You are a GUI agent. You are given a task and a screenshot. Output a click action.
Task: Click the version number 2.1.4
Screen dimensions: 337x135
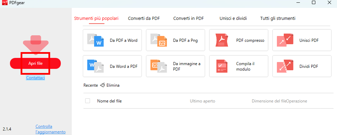pos(7,129)
